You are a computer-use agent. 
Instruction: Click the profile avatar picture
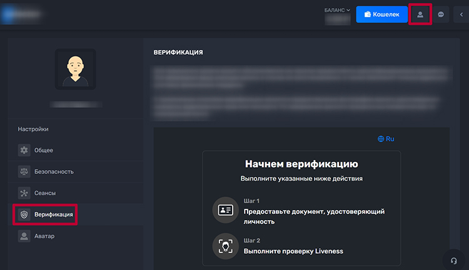(x=76, y=69)
